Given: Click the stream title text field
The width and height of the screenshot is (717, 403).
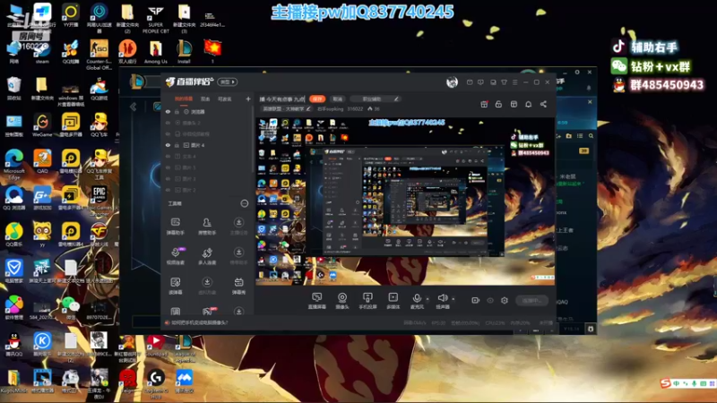Looking at the screenshot, I should point(282,99).
